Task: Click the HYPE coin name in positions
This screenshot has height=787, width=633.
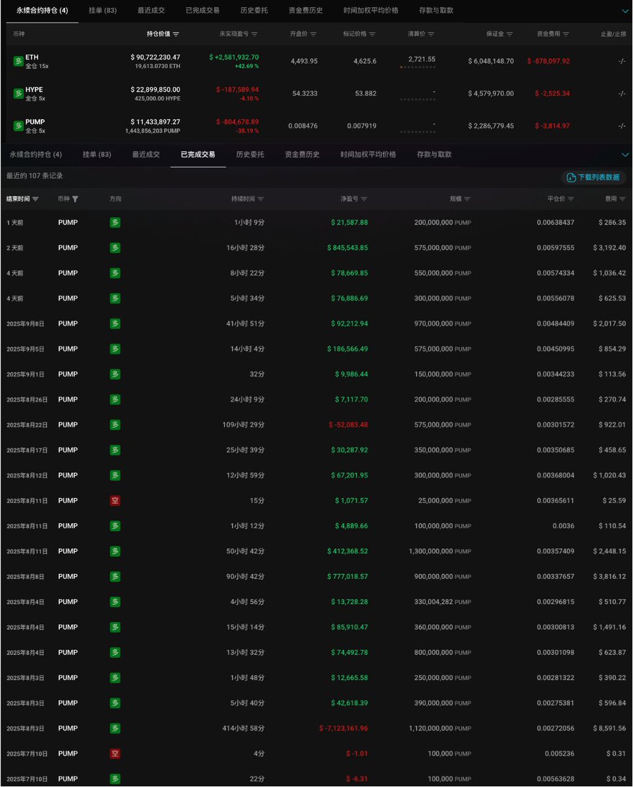Action: click(x=35, y=90)
